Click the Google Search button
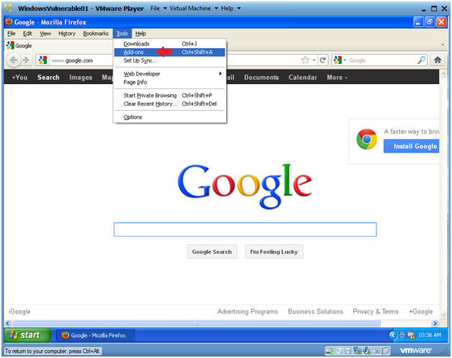The width and height of the screenshot is (452, 358). click(x=212, y=252)
